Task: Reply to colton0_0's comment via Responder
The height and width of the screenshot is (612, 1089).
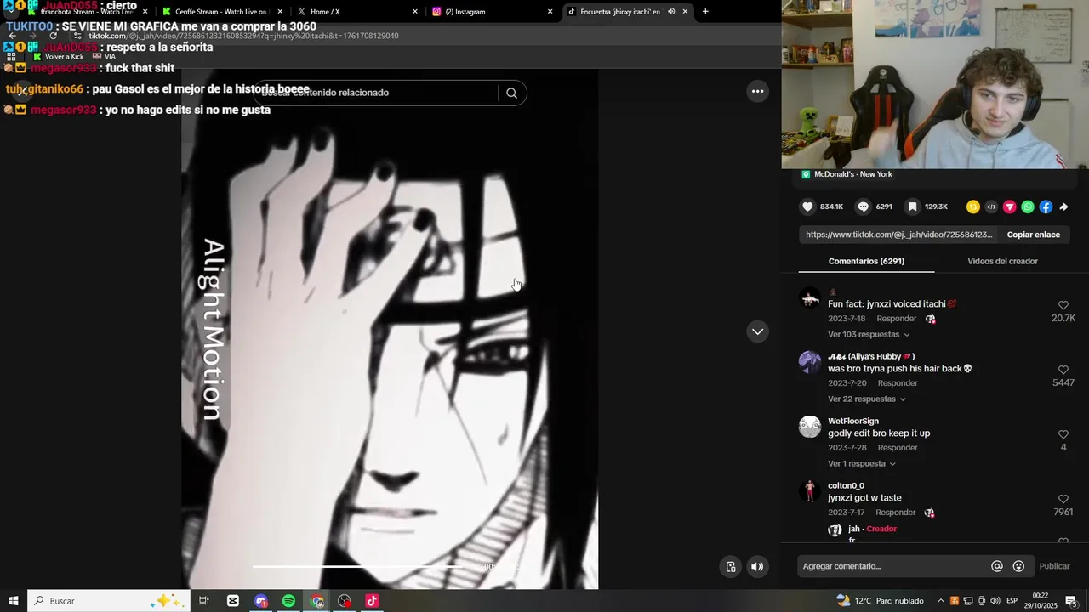Action: (x=895, y=513)
